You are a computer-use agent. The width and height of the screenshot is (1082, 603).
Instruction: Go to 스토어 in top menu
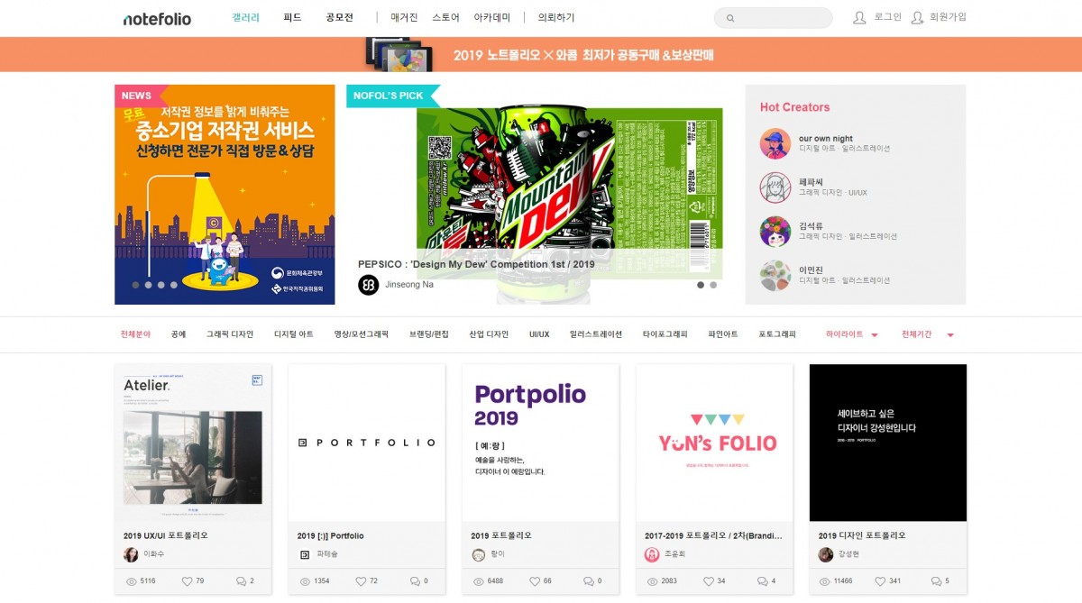point(445,17)
